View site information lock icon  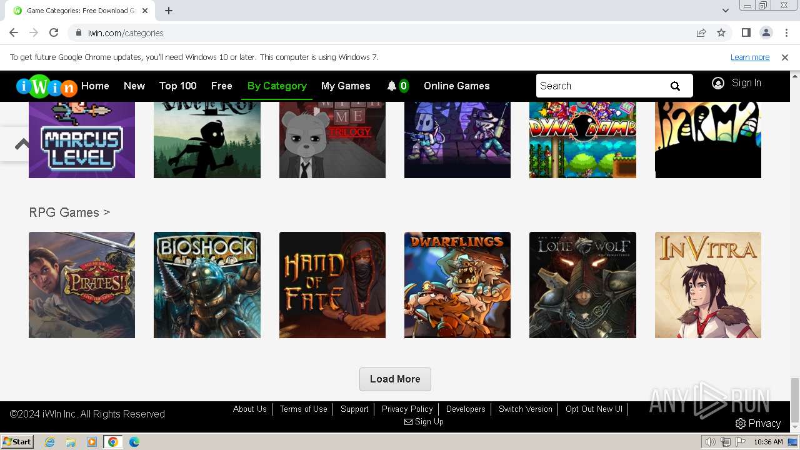(79, 32)
